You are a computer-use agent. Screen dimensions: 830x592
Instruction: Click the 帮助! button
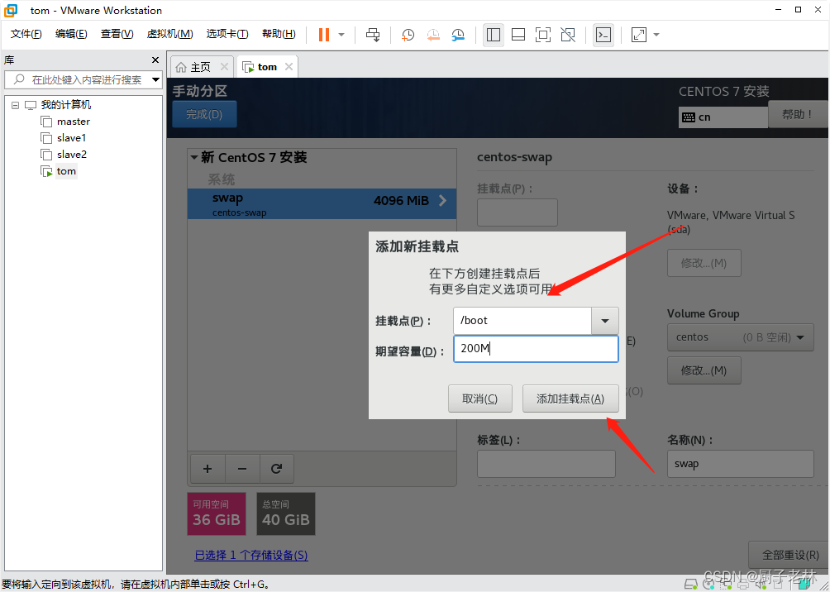pyautogui.click(x=797, y=114)
